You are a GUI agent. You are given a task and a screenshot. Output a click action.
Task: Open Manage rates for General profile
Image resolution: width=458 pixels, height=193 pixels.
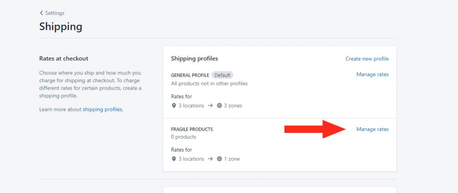point(372,74)
